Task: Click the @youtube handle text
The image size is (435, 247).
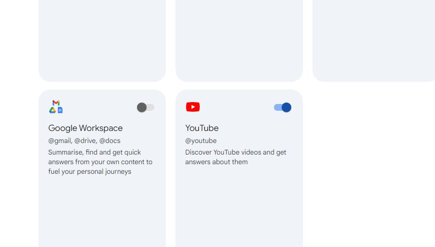Action: [x=201, y=141]
